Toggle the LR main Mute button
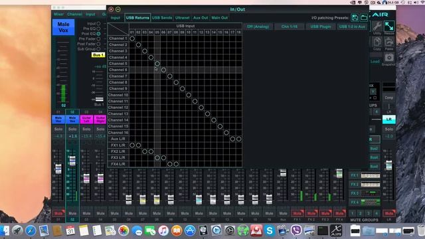The image size is (425, 239). click(389, 213)
